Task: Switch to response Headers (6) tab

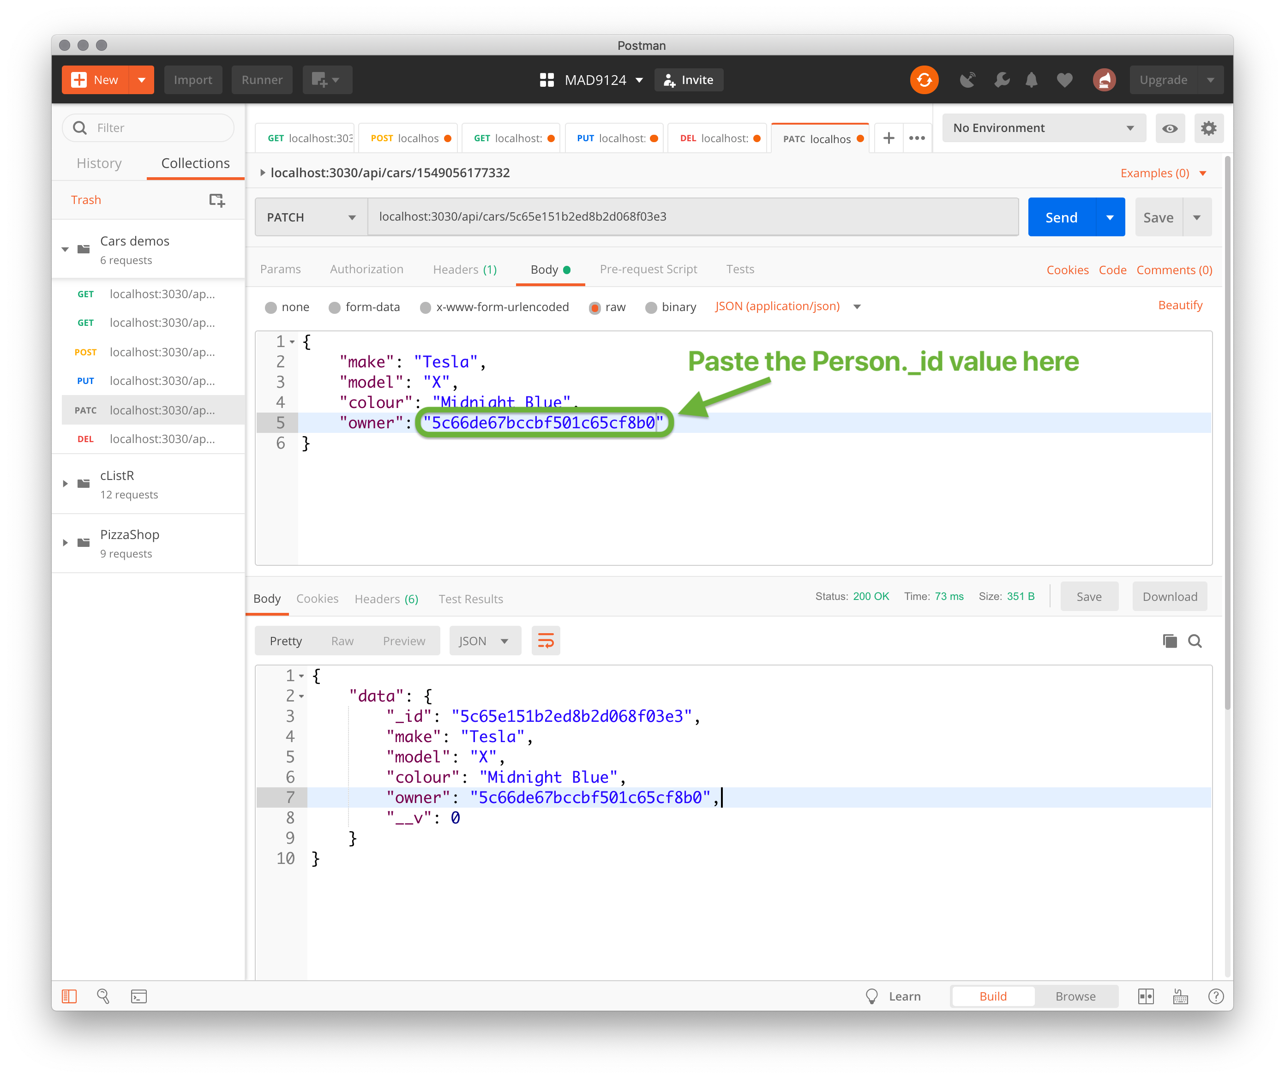Action: click(387, 599)
